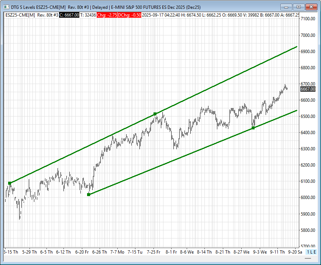Click the 6600.00 price axis label
The height and width of the screenshot is (265, 321).
pos(308,100)
